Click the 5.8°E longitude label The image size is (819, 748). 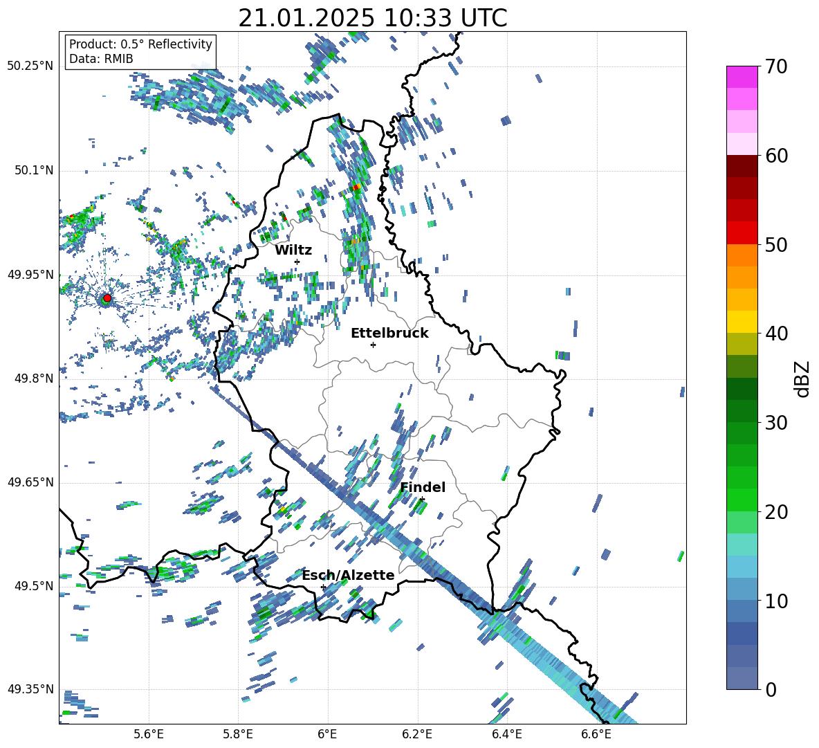click(x=238, y=734)
